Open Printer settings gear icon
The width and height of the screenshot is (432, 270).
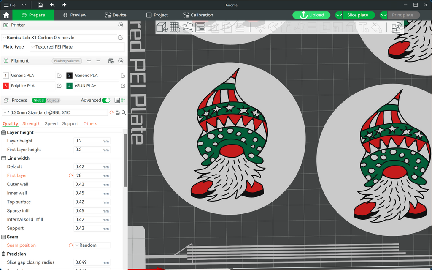[x=121, y=25]
